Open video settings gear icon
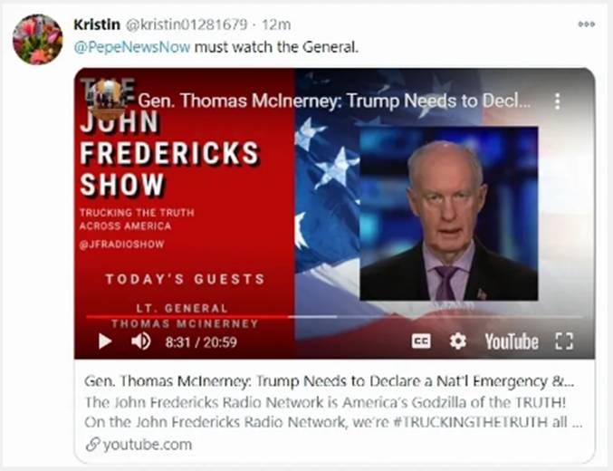The image size is (613, 471). pos(458,341)
